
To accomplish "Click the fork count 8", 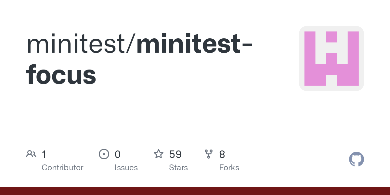I will tap(222, 154).
